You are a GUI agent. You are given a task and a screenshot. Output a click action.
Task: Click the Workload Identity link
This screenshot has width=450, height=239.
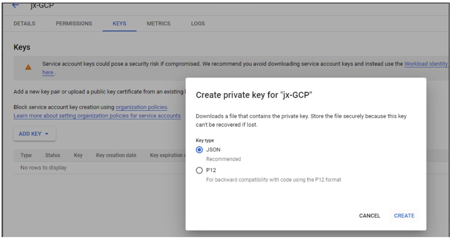(x=426, y=64)
